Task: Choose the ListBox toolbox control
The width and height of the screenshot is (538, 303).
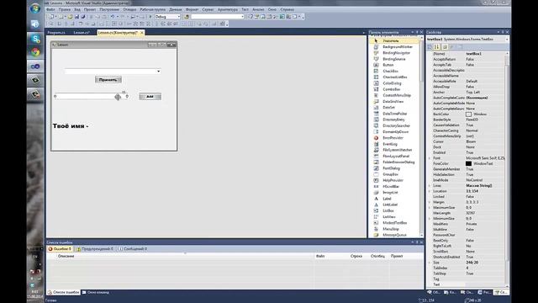Action: [x=394, y=211]
